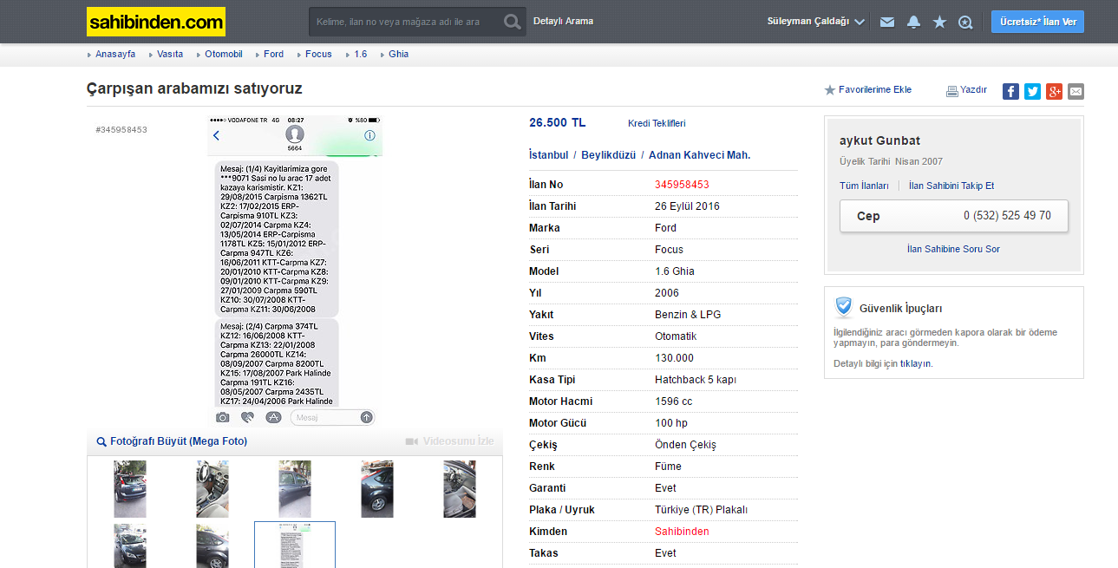The height and width of the screenshot is (568, 1118).
Task: Click the 26.500 TL price
Action: tap(558, 122)
